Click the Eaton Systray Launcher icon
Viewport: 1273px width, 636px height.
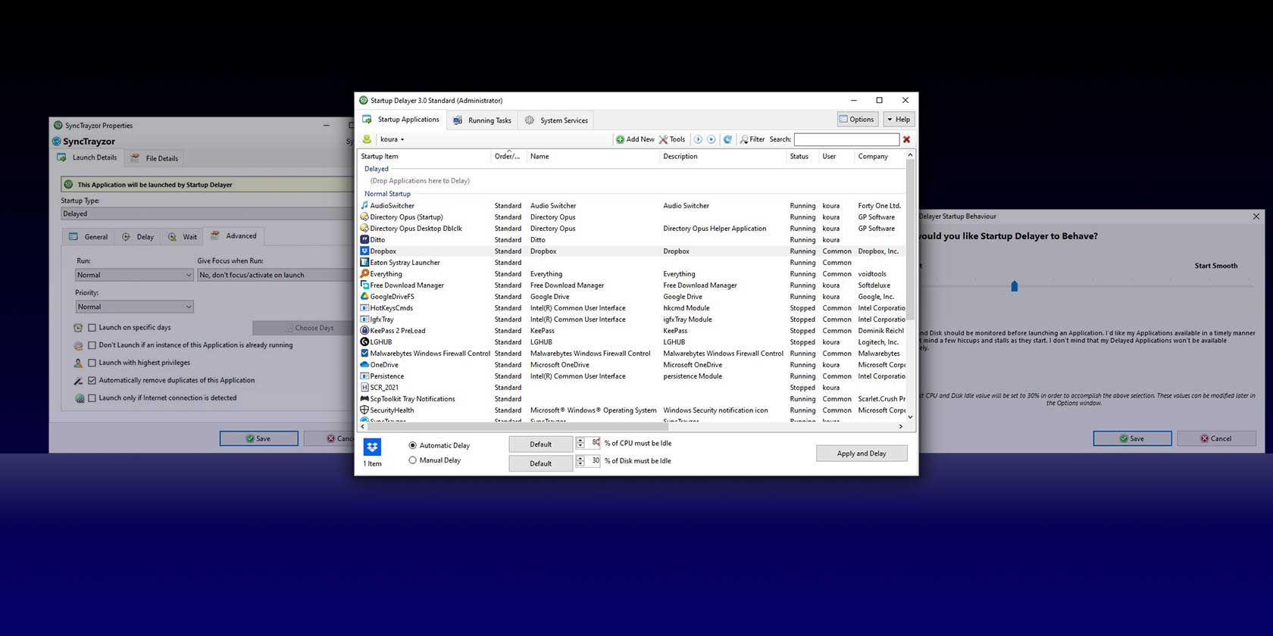click(x=364, y=262)
